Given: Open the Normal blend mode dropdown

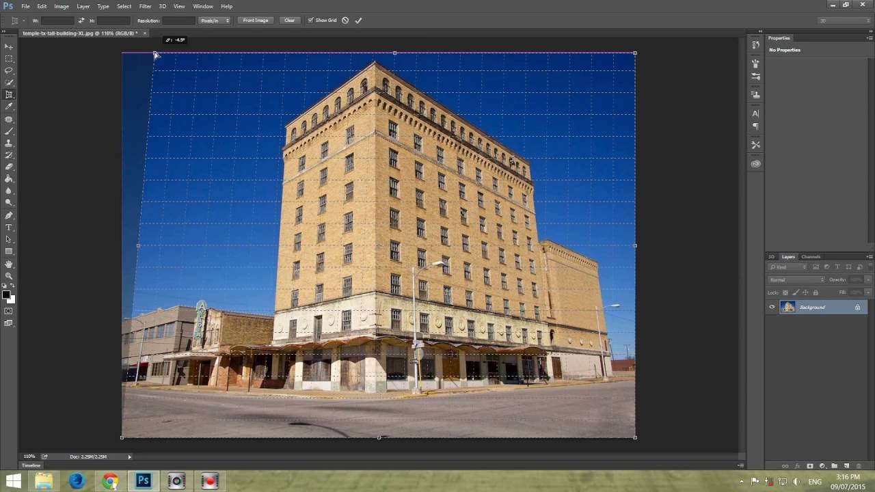Looking at the screenshot, I should click(796, 279).
